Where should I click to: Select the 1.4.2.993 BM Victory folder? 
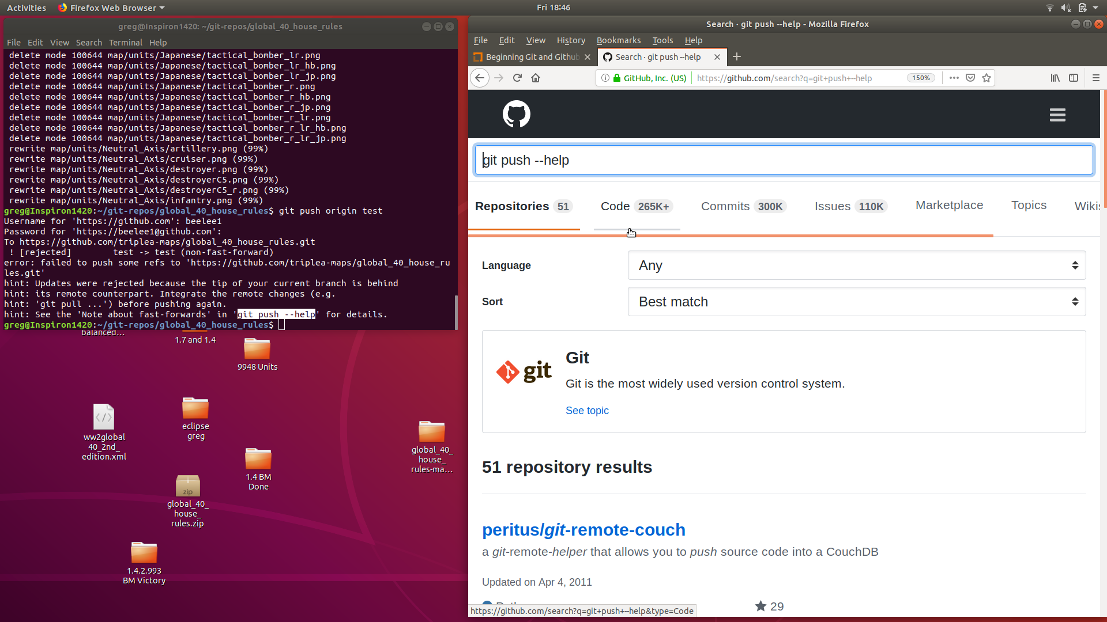[144, 563]
